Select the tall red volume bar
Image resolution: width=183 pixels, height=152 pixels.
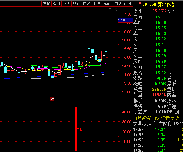click(76, 129)
